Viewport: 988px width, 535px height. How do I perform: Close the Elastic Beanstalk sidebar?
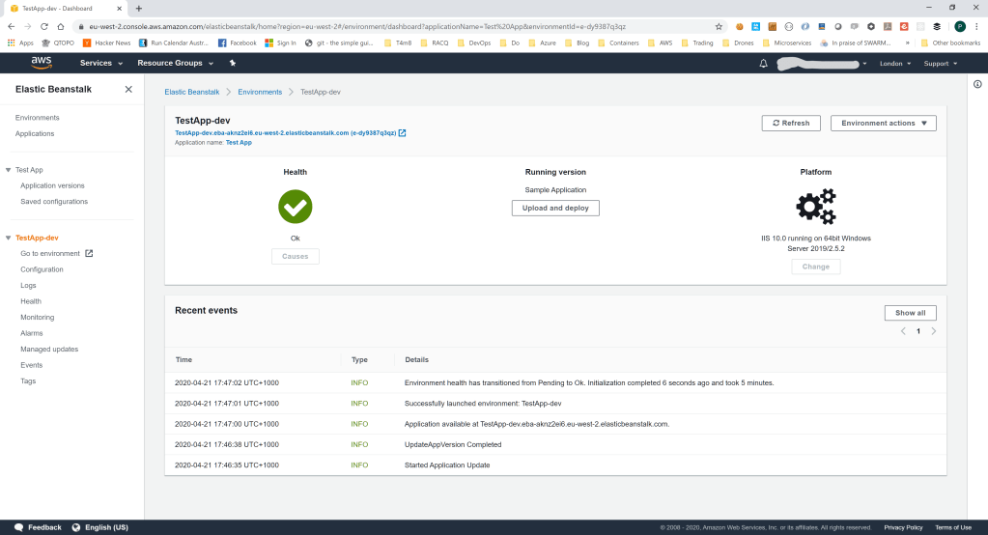coord(128,90)
